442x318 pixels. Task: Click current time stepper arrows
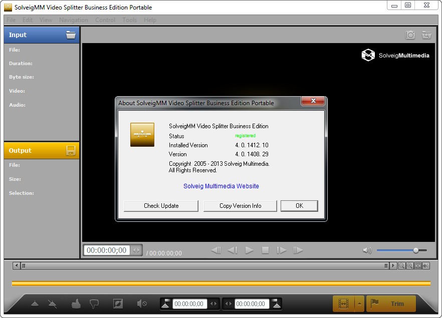136,250
